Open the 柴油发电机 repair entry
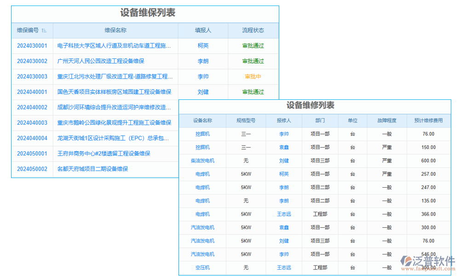 203,161
